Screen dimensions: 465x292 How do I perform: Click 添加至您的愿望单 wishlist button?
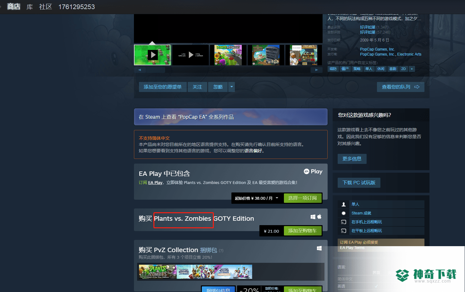(163, 87)
